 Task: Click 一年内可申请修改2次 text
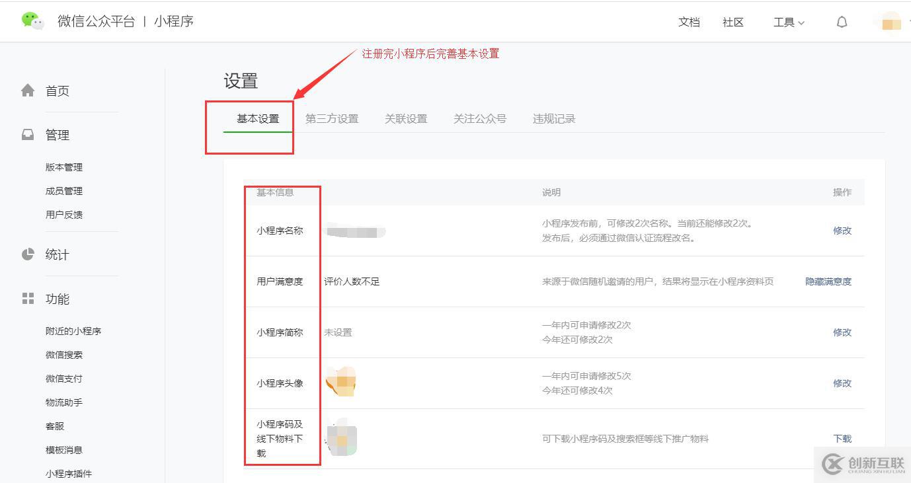coord(586,325)
